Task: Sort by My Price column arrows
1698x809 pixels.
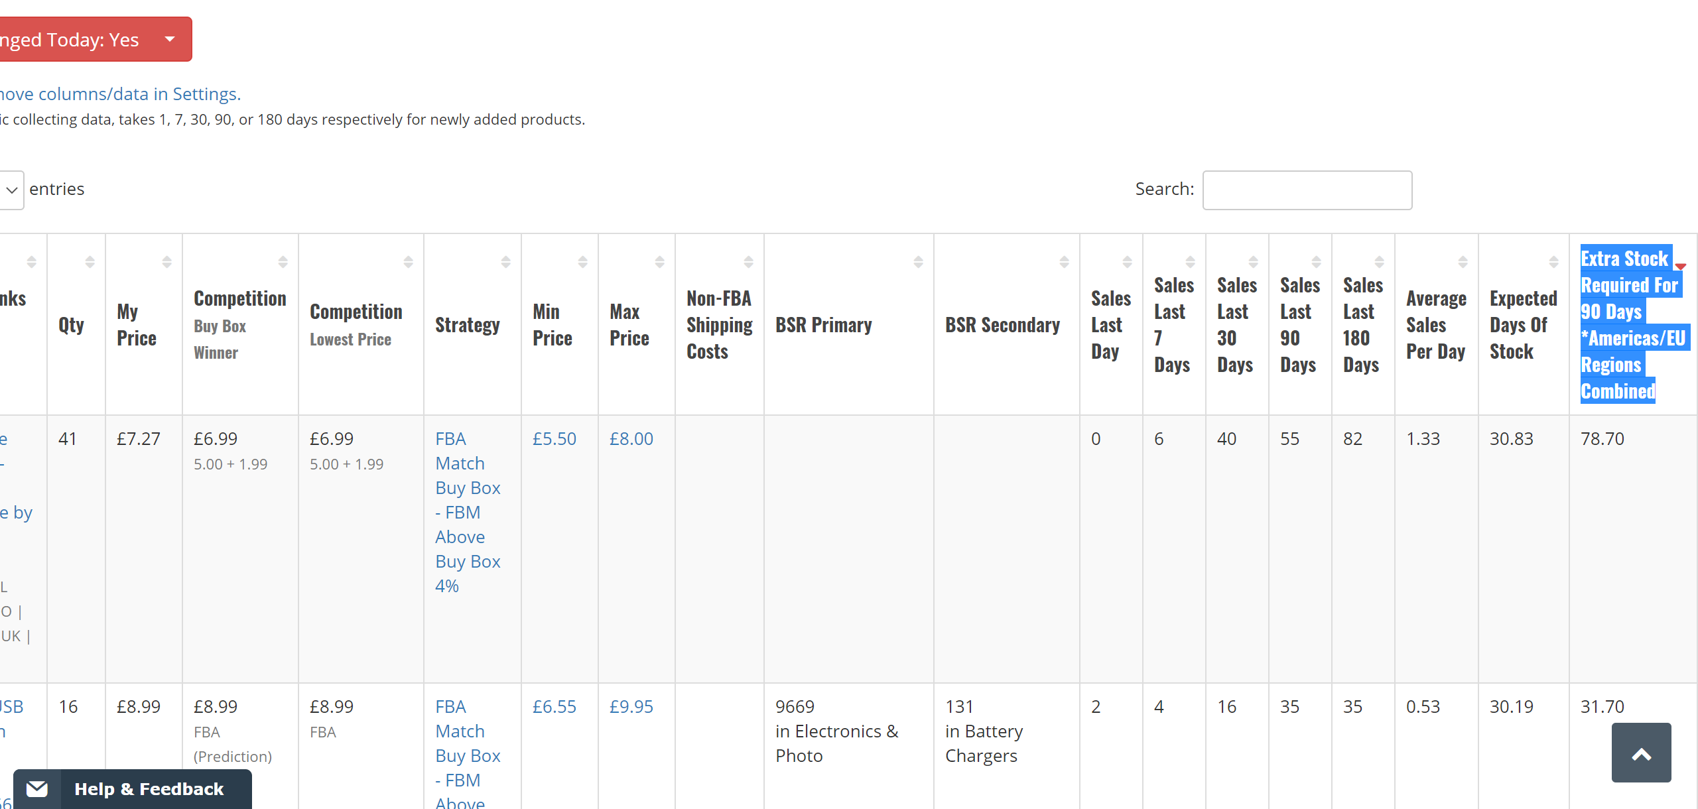Action: [166, 262]
